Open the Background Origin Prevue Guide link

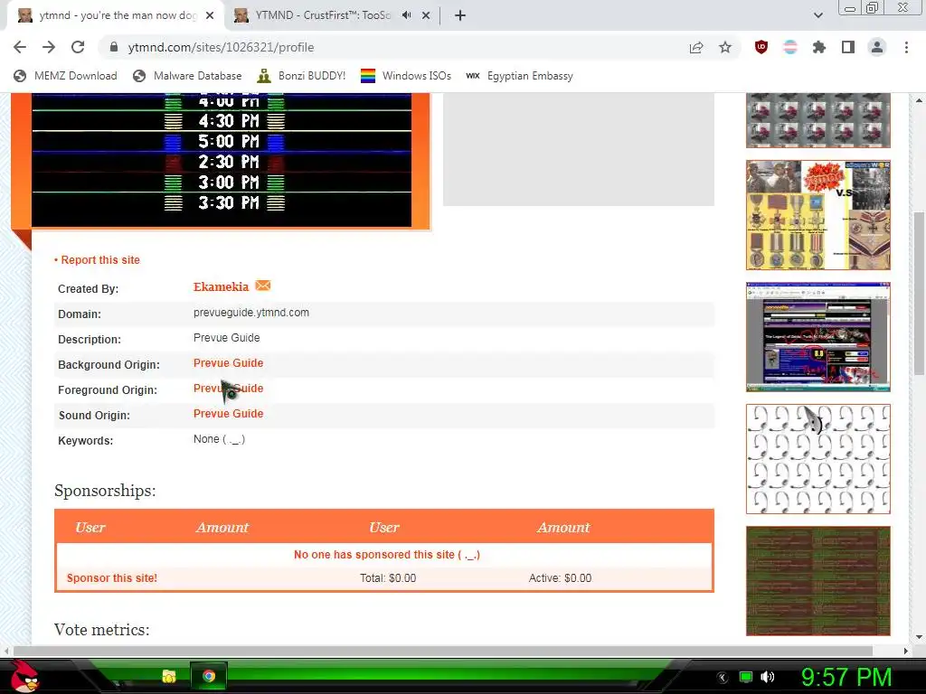228,363
